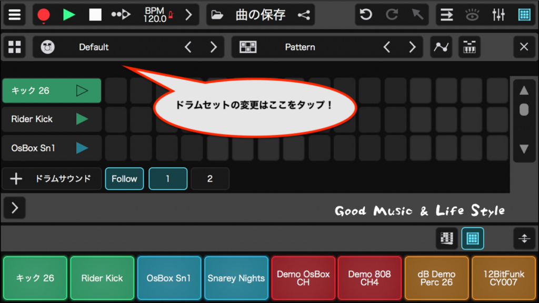Open the song folder icon

point(217,15)
